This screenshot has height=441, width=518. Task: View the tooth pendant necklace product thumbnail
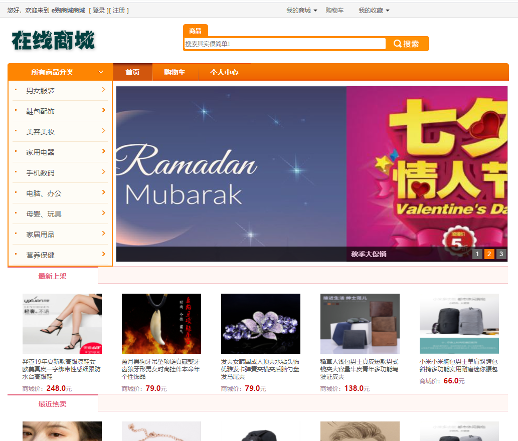click(161, 324)
